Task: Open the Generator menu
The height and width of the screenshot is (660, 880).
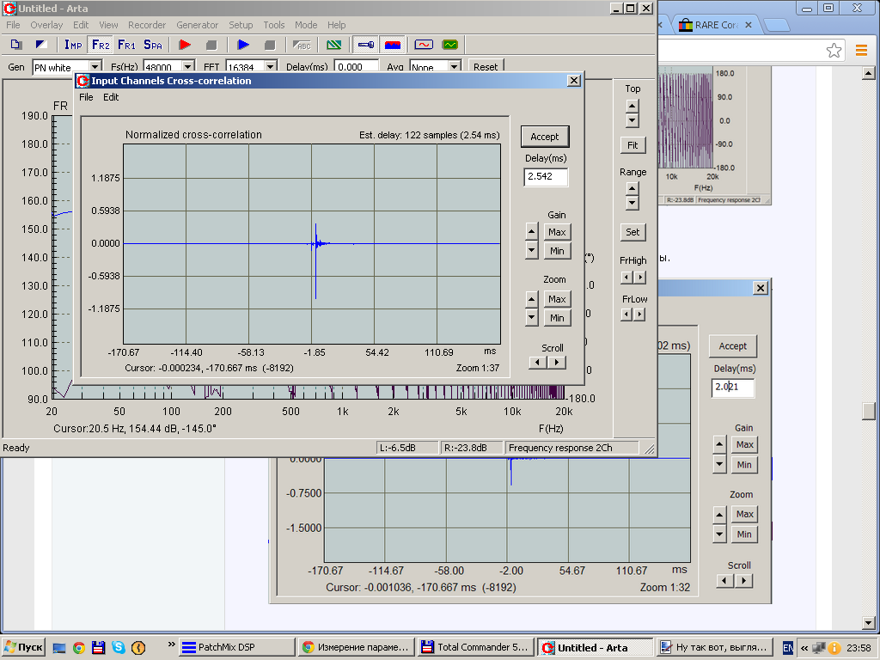Action: 197,25
